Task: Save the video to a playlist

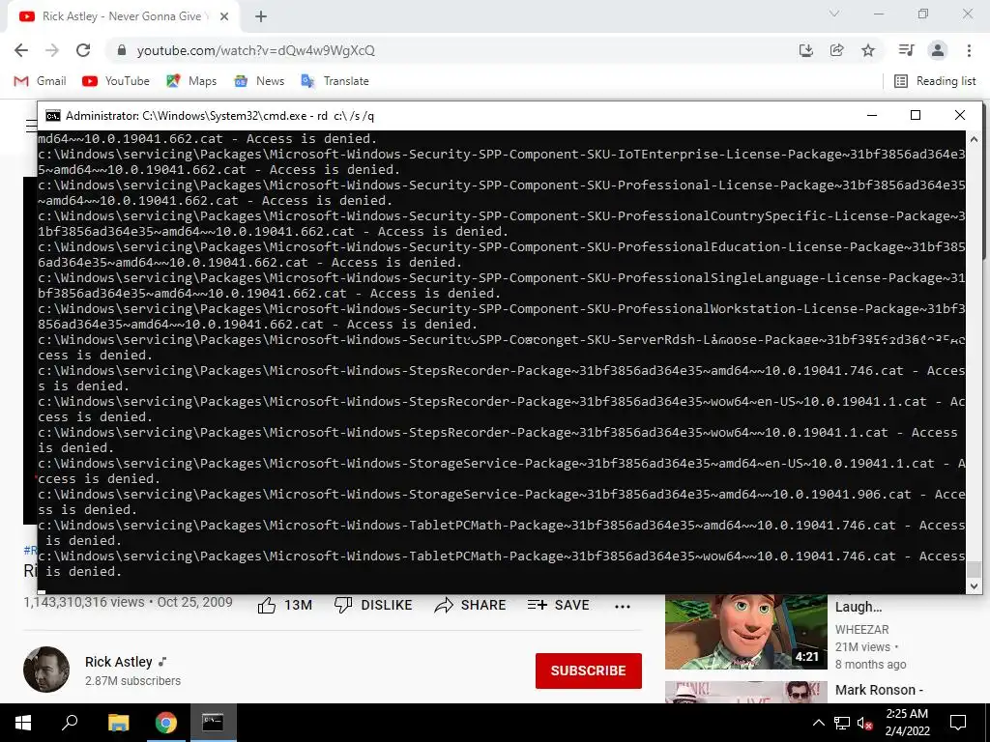Action: tap(558, 605)
